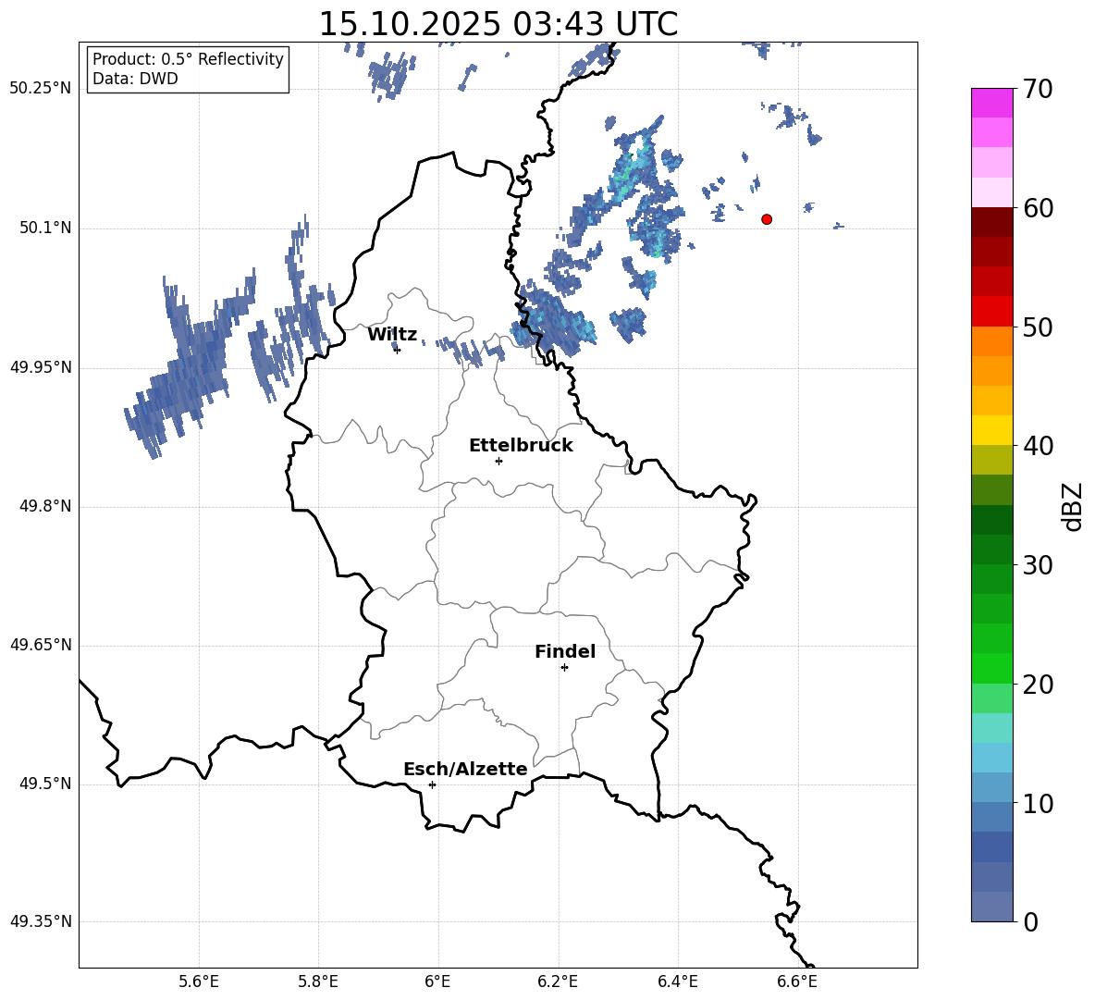Viewport: 1095px width, 1000px height.
Task: Click the 6.4°E longitude label
Action: pos(678,981)
